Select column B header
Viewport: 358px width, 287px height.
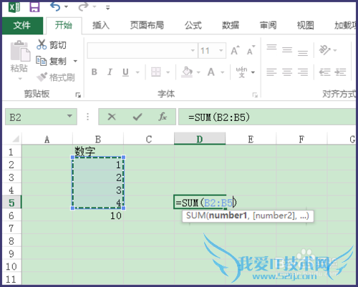98,139
